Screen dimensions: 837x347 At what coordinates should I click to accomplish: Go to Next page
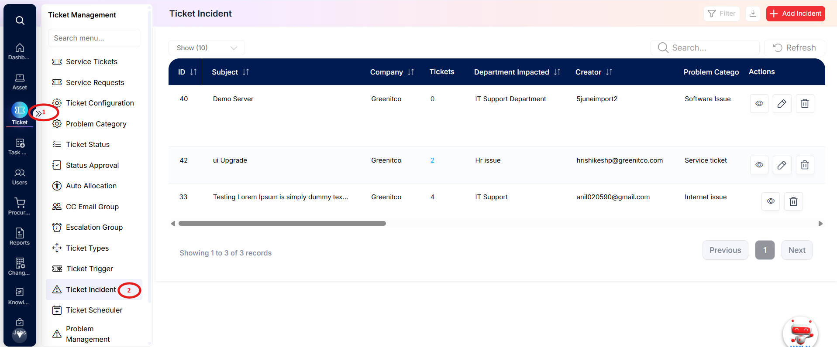(797, 250)
